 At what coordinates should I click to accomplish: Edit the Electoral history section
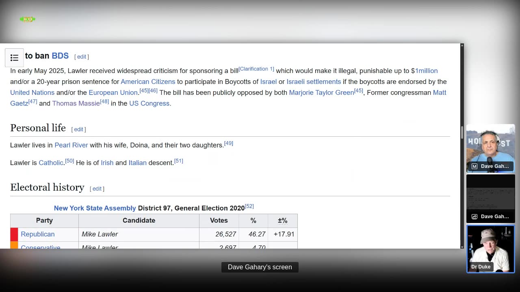[x=97, y=189]
